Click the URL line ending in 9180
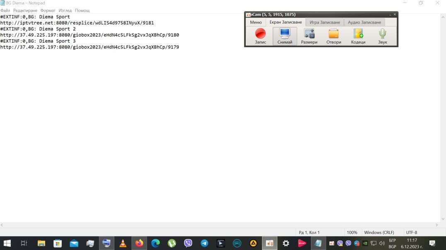Image resolution: width=446 pixels, height=250 pixels. pos(90,35)
